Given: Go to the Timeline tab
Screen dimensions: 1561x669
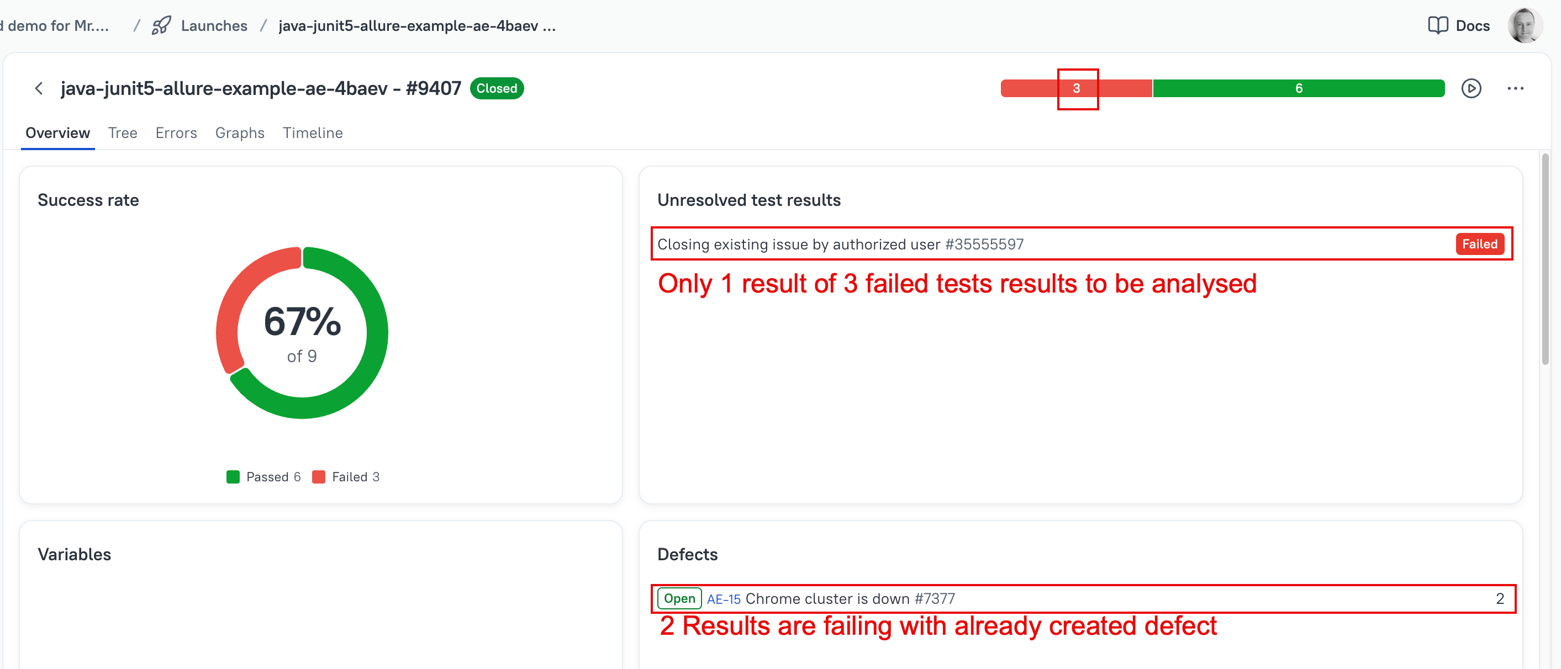Looking at the screenshot, I should point(312,132).
